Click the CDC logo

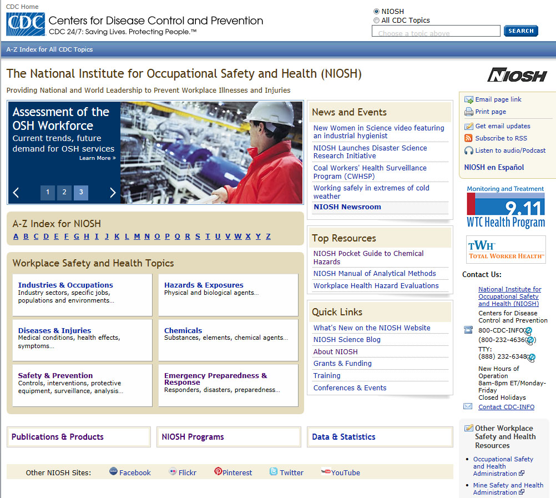26,24
